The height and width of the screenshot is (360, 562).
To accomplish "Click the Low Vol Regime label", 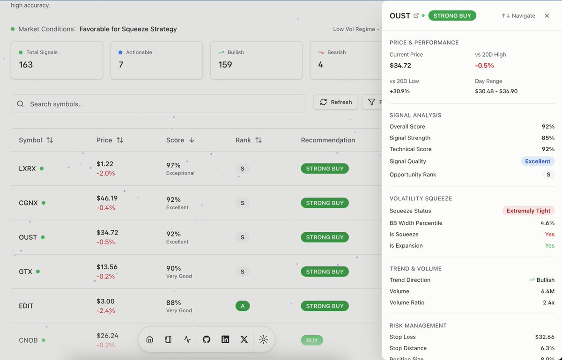I will click(354, 29).
